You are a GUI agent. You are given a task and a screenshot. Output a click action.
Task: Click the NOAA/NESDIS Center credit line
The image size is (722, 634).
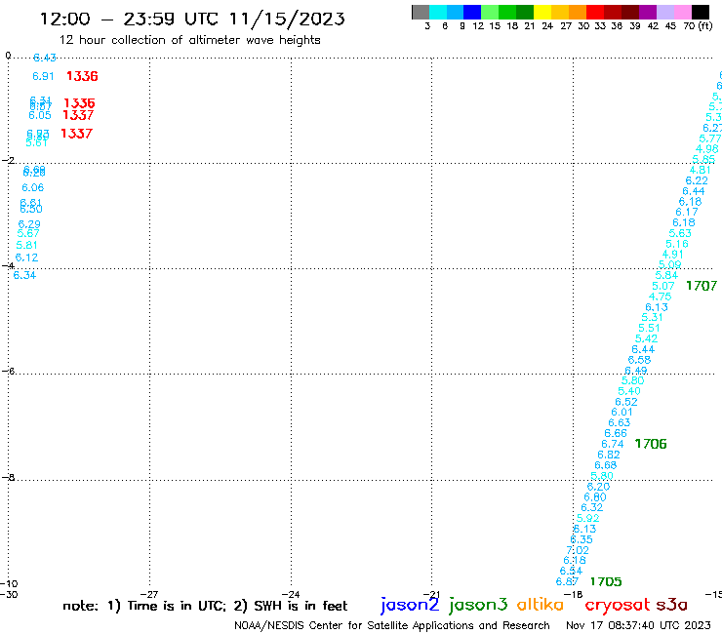click(392, 625)
